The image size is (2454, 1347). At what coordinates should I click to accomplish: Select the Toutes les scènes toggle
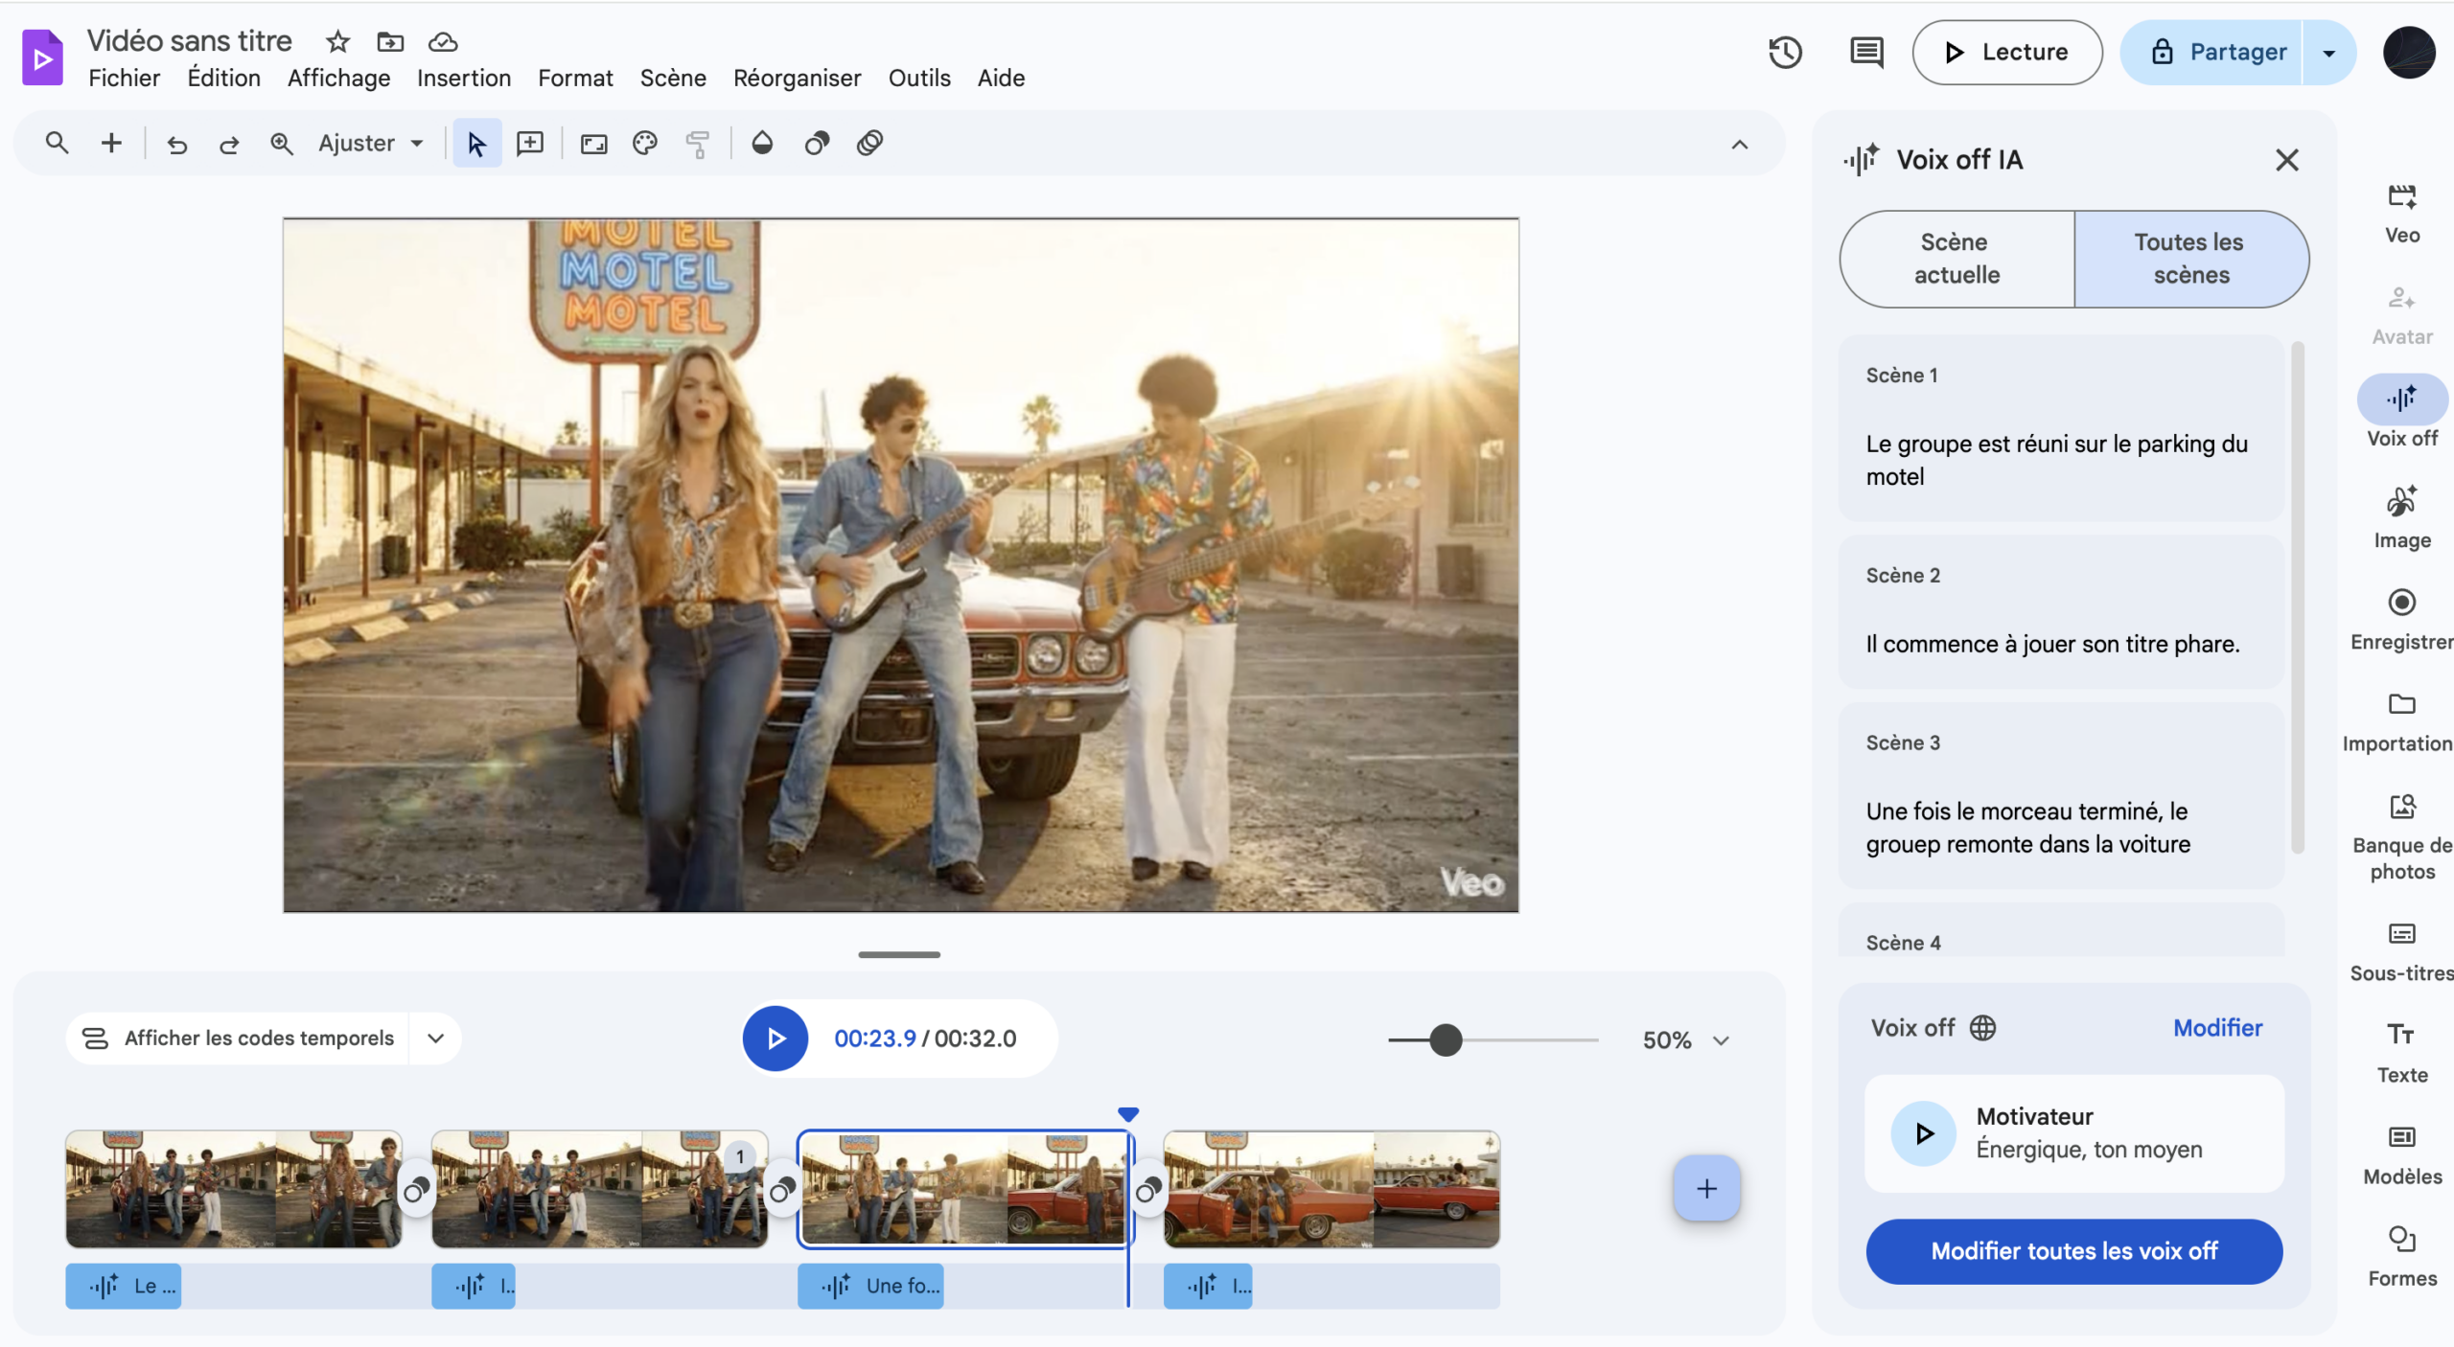tap(2190, 259)
